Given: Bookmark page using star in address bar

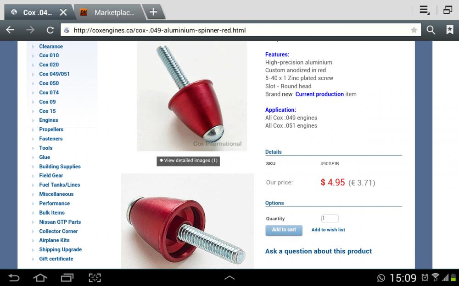Looking at the screenshot, I should [x=414, y=30].
